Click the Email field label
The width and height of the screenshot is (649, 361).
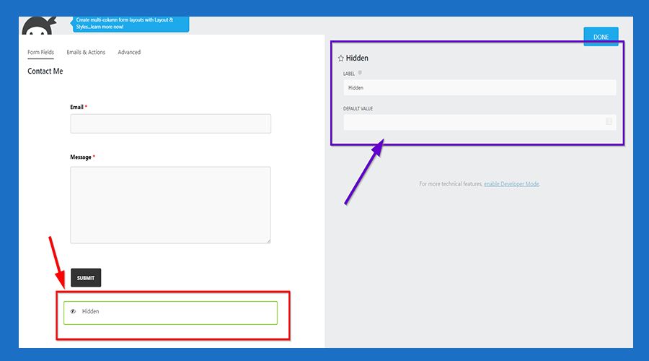tap(76, 107)
